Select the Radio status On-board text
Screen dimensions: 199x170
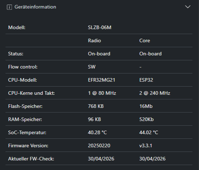click(99, 54)
